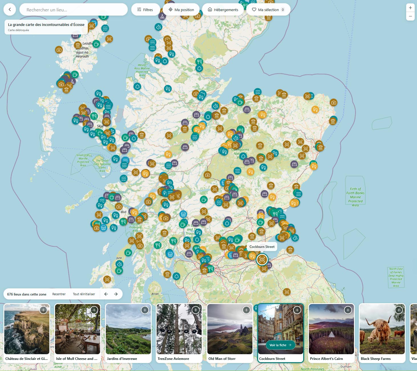
Task: Click 'Voir la fiche' on the Cockburn Street card
Action: click(x=281, y=345)
